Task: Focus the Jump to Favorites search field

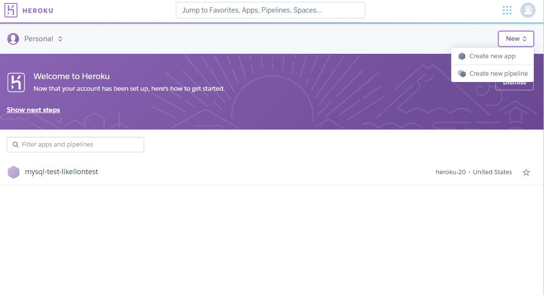Action: point(270,10)
